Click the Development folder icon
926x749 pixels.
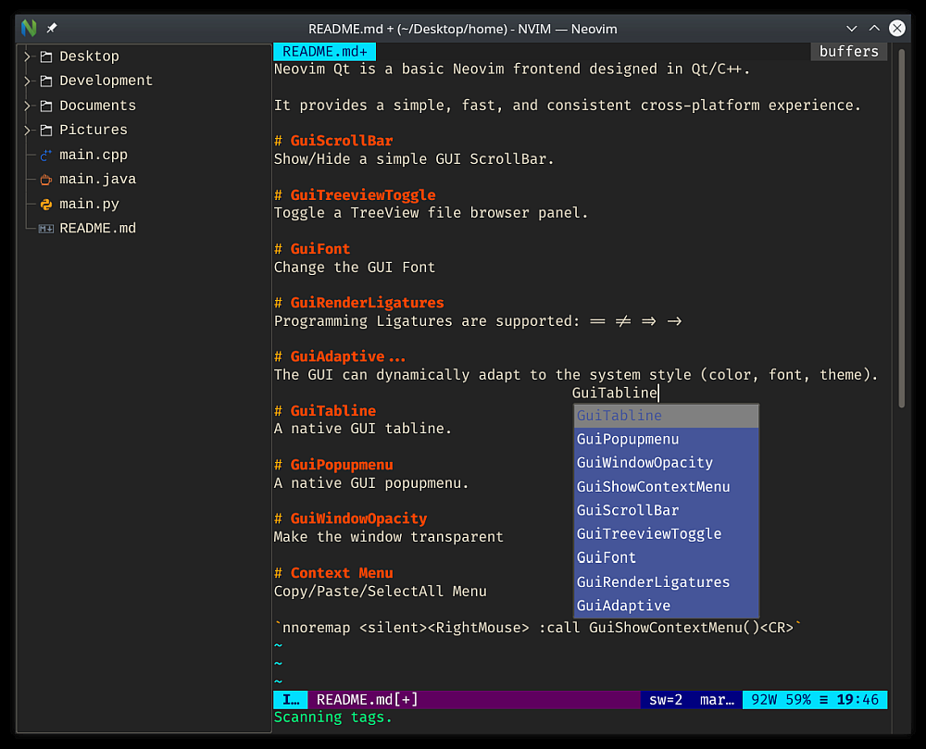pos(46,81)
